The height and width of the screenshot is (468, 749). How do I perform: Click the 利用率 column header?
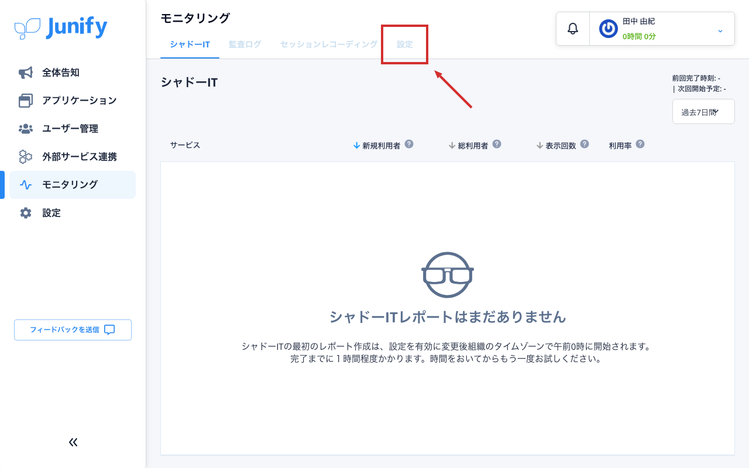tap(620, 145)
